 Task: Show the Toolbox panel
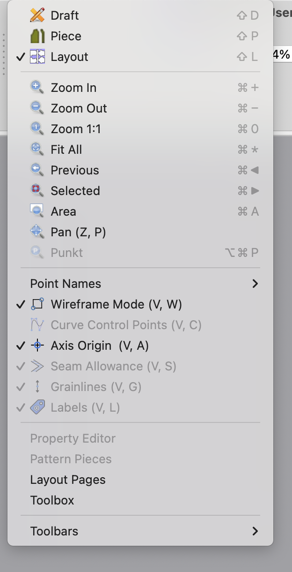52,500
